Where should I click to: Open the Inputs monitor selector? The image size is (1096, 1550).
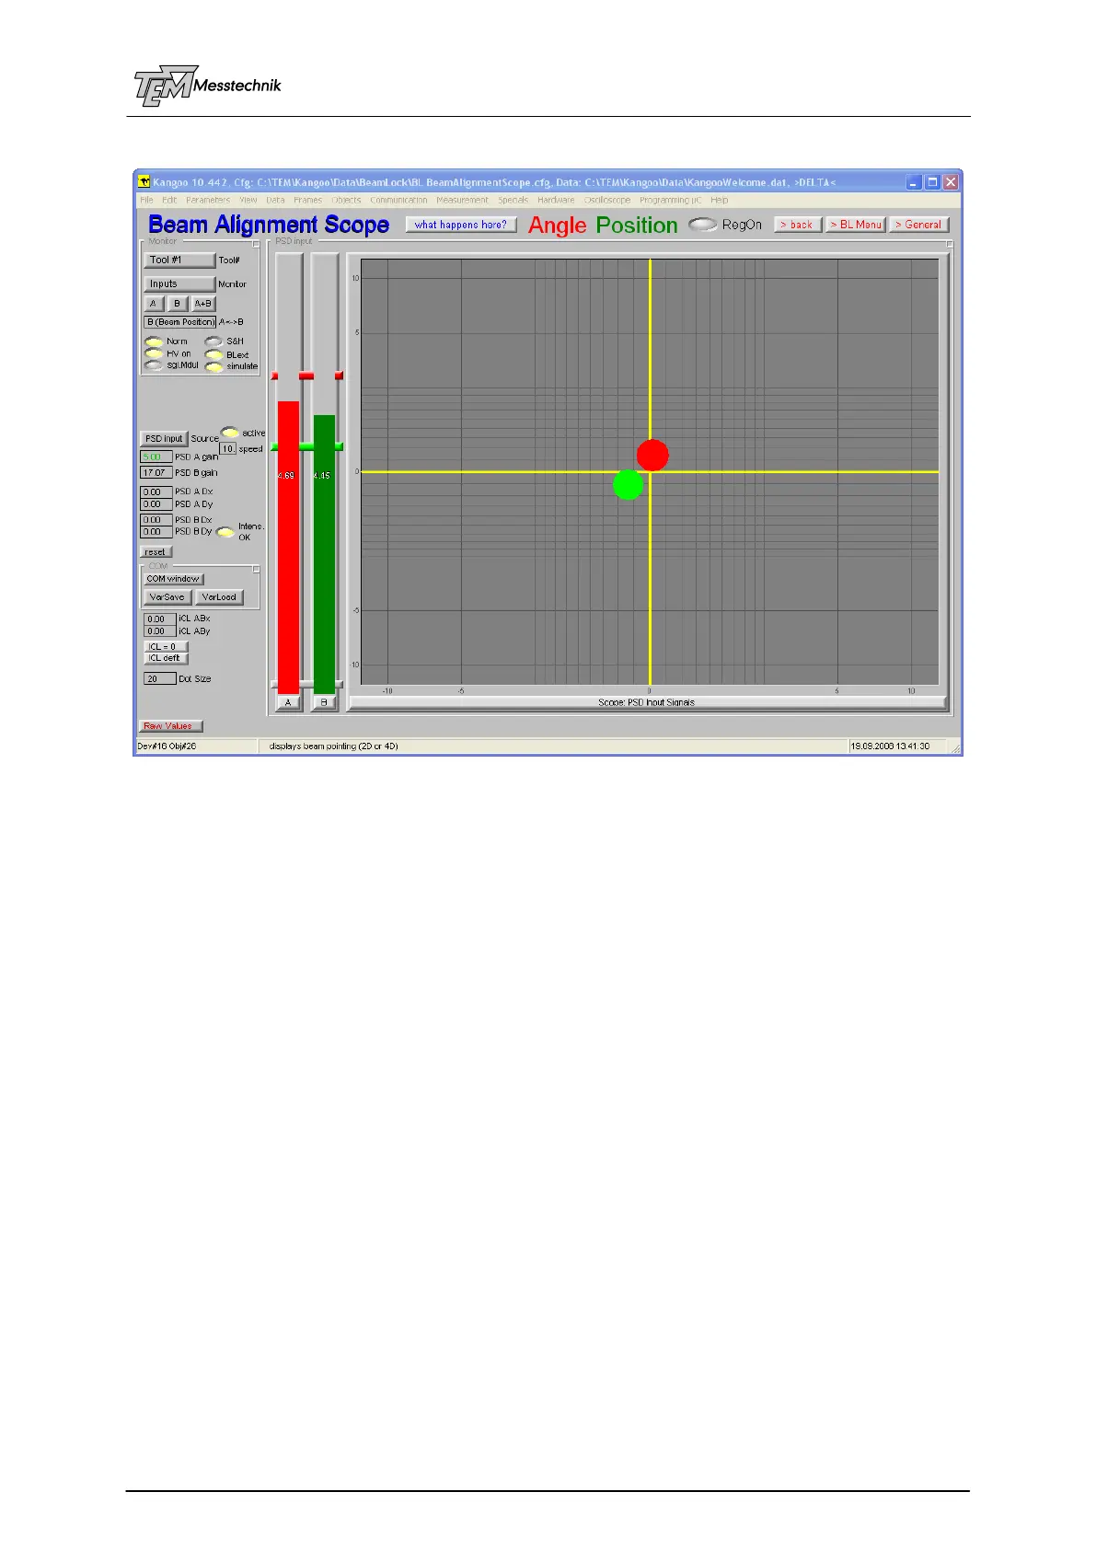179,284
